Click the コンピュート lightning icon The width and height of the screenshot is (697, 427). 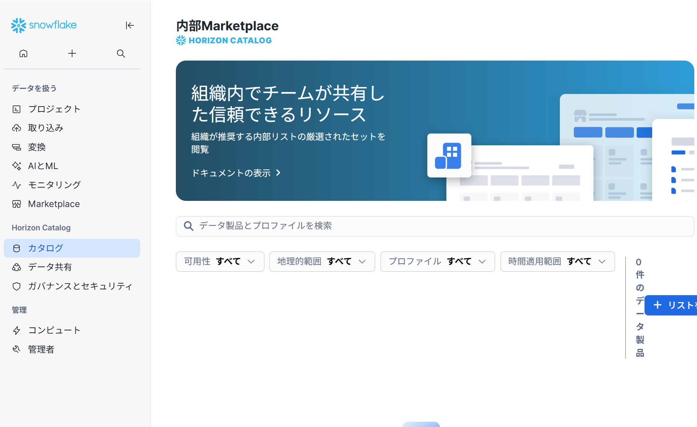16,330
